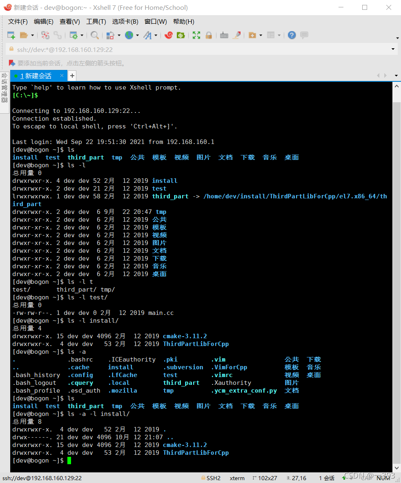Open session Properties gear icon
Image resolution: width=401 pixels, height=483 pixels.
(x=74, y=35)
